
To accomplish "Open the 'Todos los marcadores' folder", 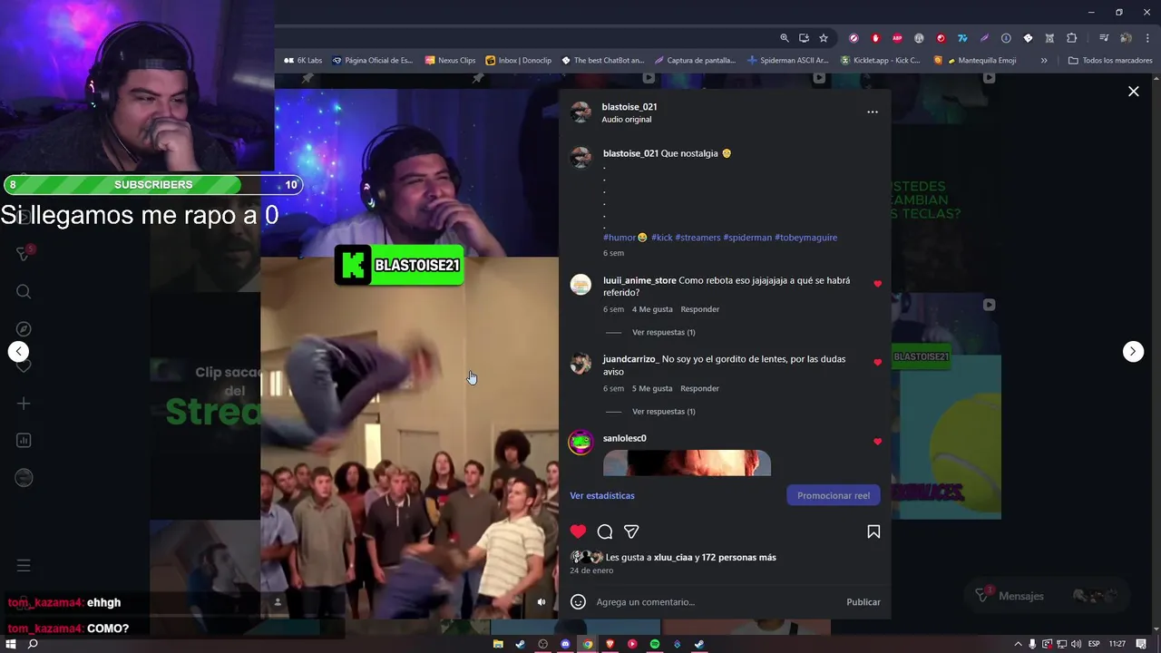I will (x=1110, y=61).
